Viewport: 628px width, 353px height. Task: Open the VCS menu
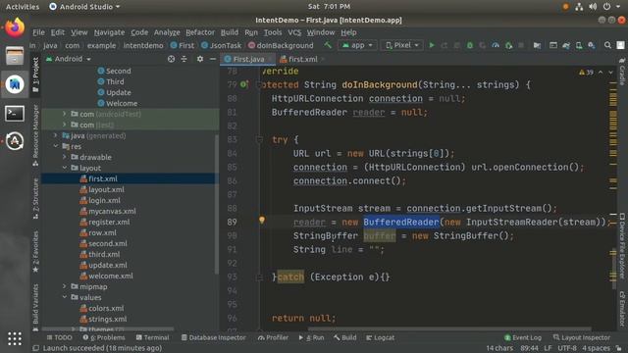click(294, 32)
